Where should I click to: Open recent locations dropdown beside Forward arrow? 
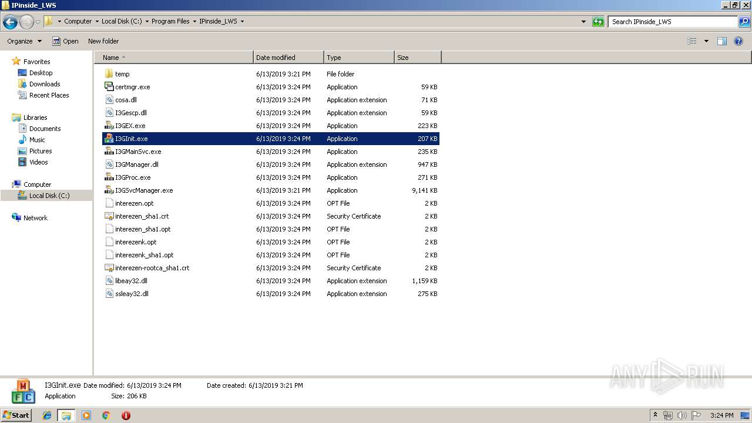tap(38, 22)
